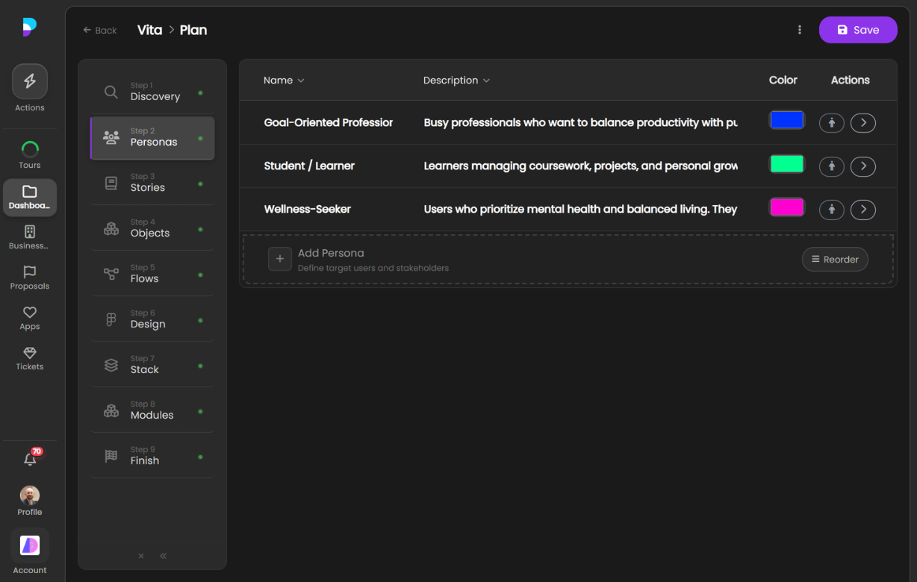The height and width of the screenshot is (582, 917).
Task: Click the Proposals flag icon
Action: (x=30, y=272)
